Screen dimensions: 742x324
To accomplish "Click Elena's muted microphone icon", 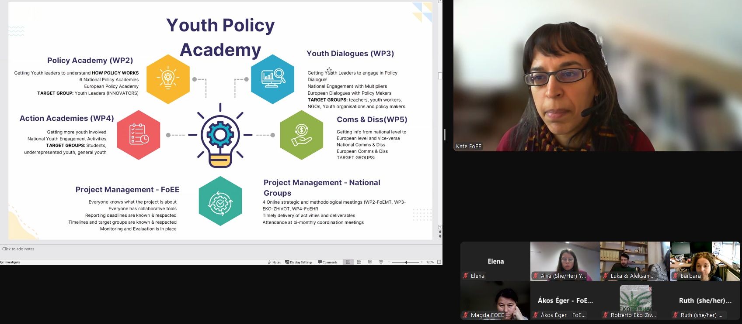I will (x=466, y=276).
